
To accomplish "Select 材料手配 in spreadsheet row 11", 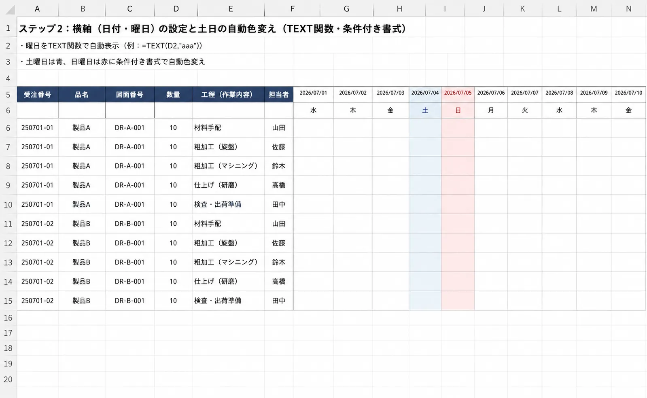I will point(228,224).
